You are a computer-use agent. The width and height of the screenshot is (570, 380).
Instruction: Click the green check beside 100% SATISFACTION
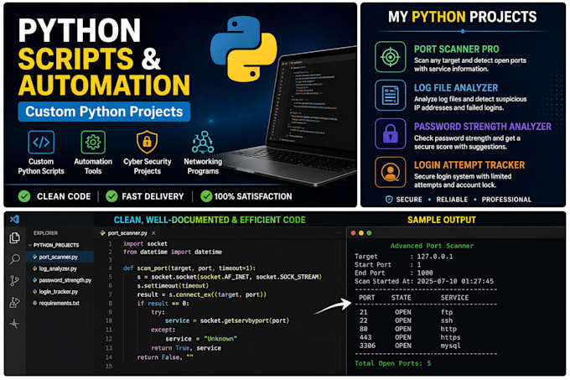coord(206,196)
